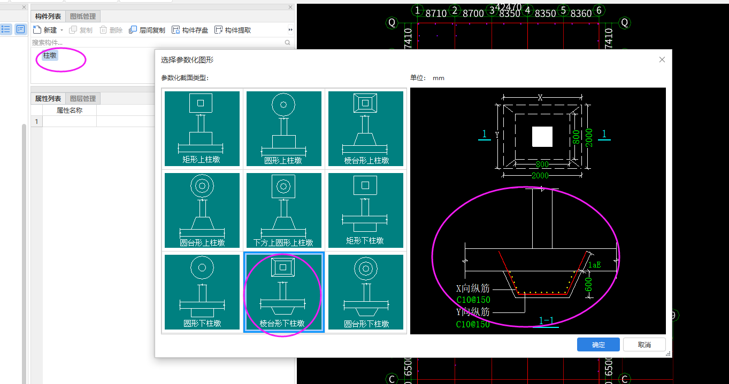Click axis bubble 1 in the drawing
This screenshot has height=384, width=729.
(x=418, y=10)
